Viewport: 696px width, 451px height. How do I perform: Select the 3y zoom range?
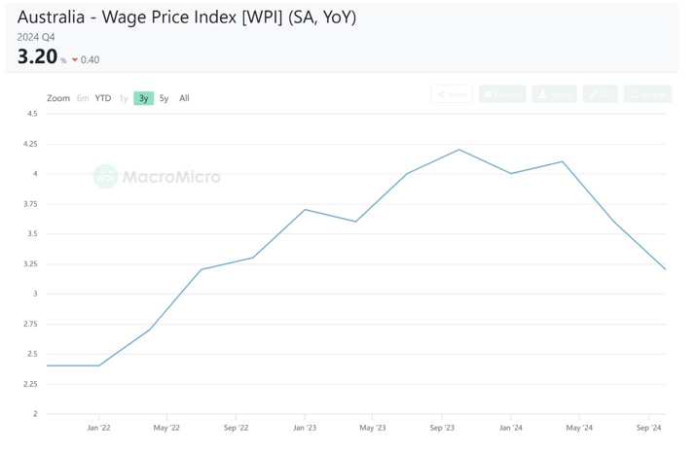tap(143, 98)
